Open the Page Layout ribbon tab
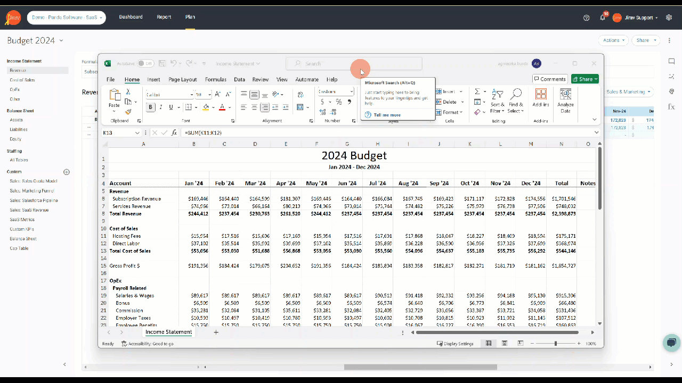The width and height of the screenshot is (682, 383). point(183,80)
